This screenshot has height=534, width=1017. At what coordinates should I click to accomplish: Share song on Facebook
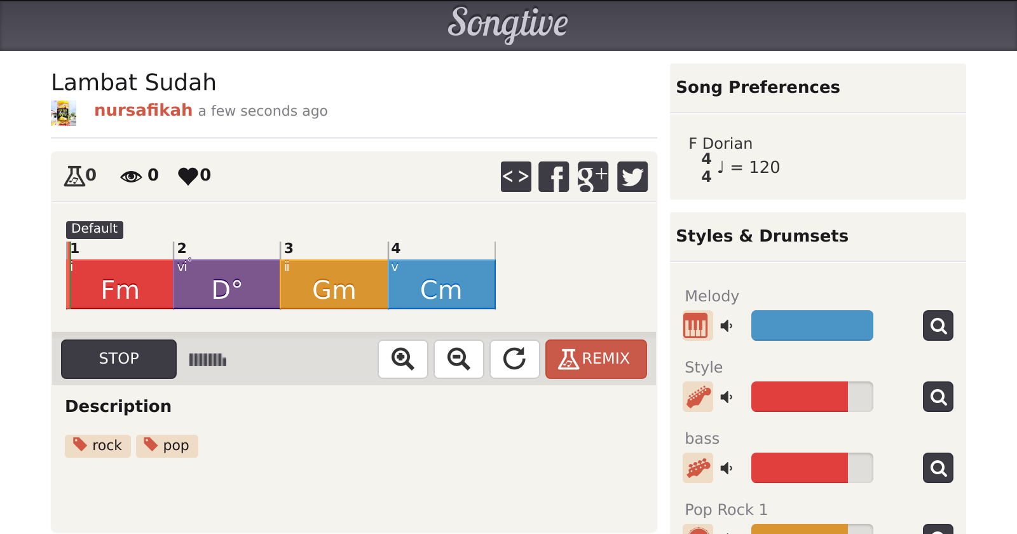coord(554,177)
